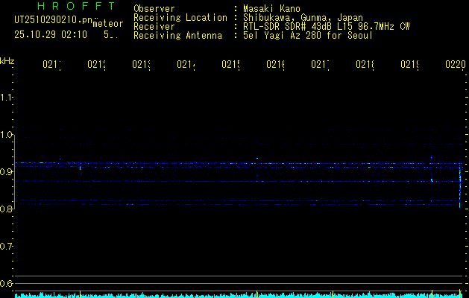Click the 0220 time marker
This screenshot has width=469, height=298.
point(454,65)
